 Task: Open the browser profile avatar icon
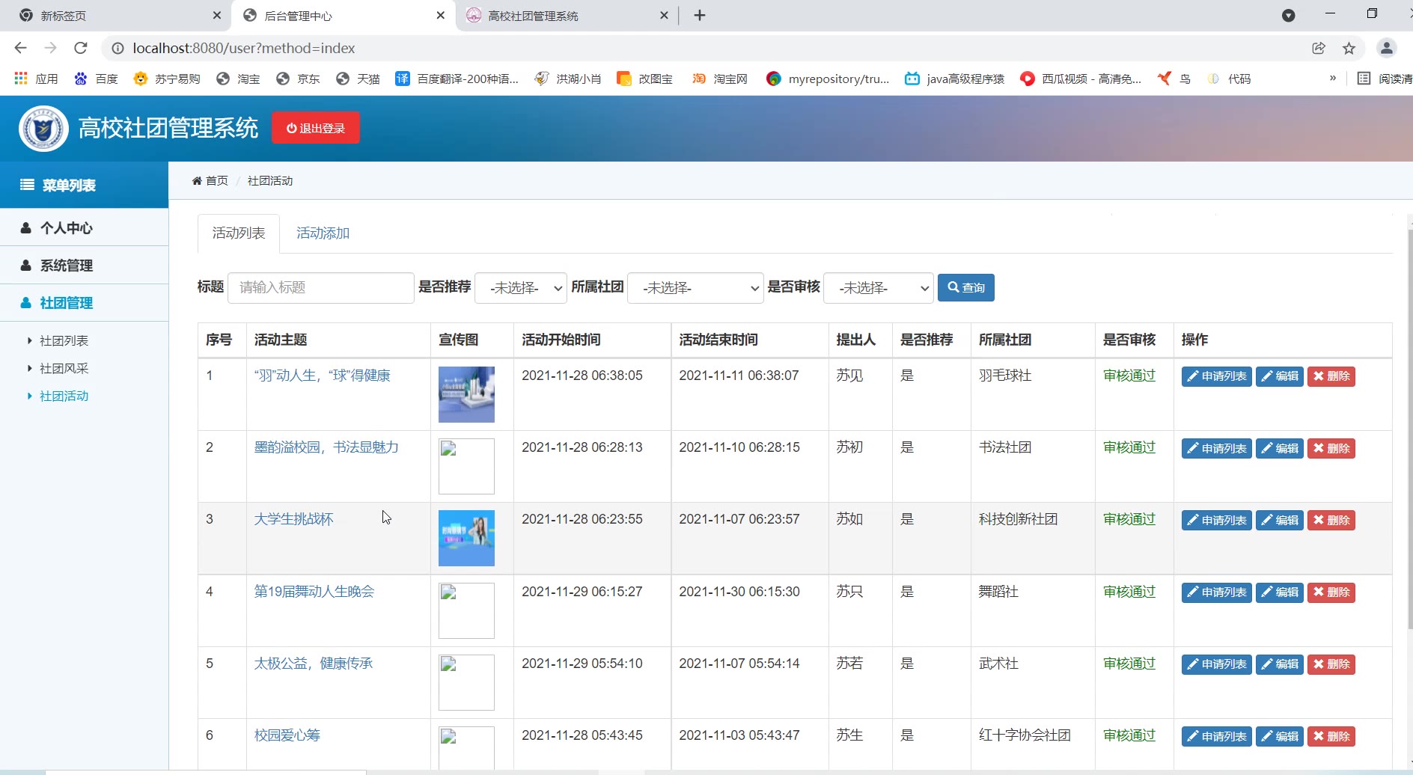coord(1386,48)
